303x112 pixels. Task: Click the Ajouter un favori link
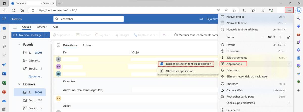click(x=35, y=76)
